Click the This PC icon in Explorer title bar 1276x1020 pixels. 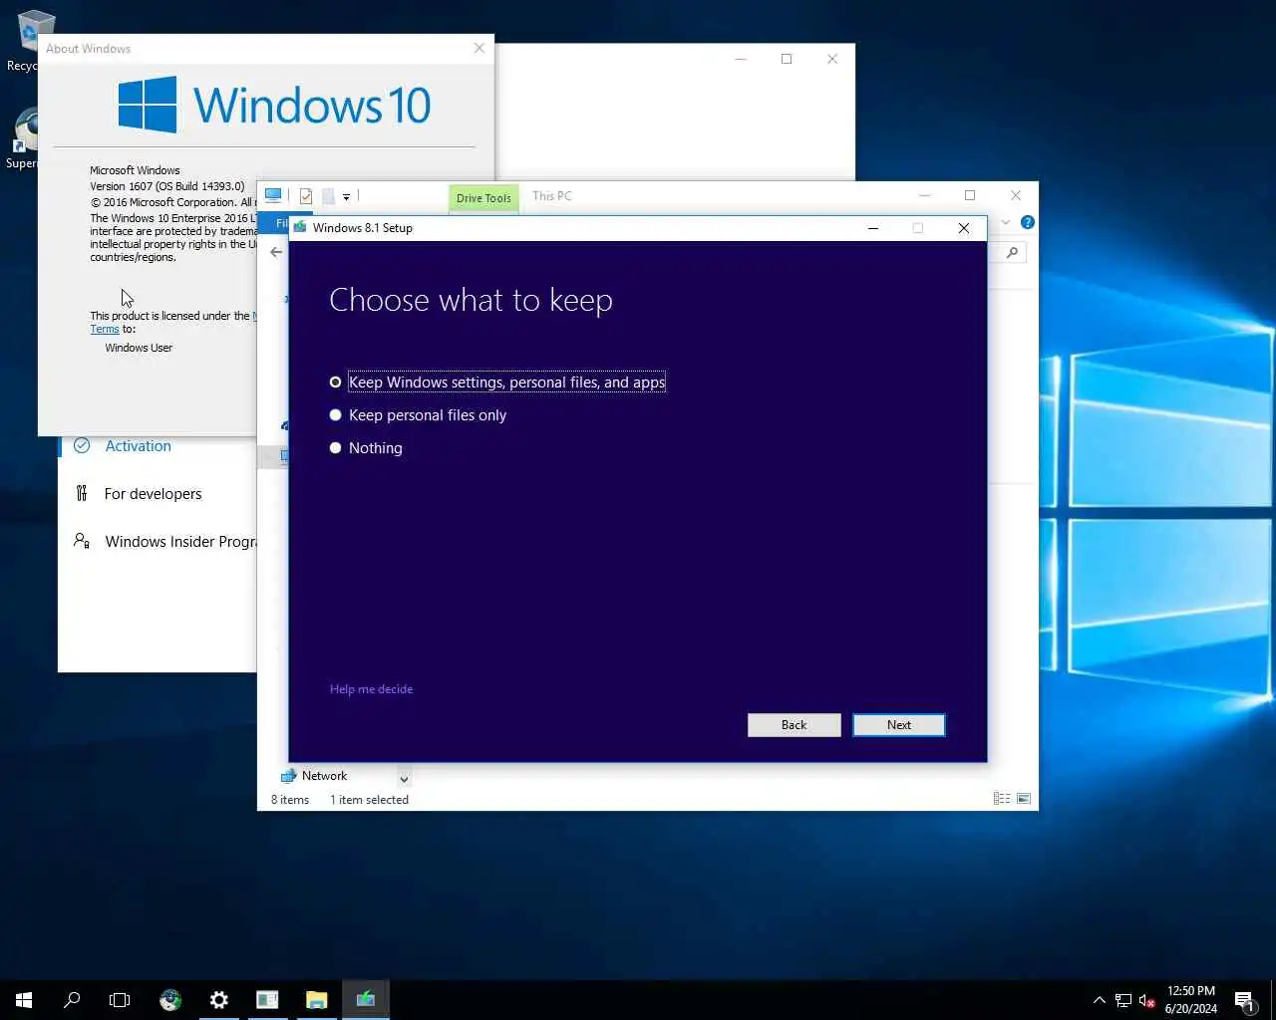click(273, 195)
